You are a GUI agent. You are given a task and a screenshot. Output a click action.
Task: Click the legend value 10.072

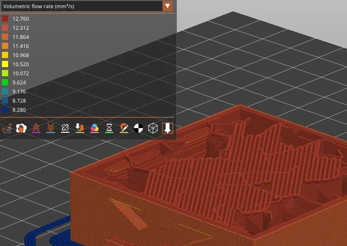coord(21,73)
